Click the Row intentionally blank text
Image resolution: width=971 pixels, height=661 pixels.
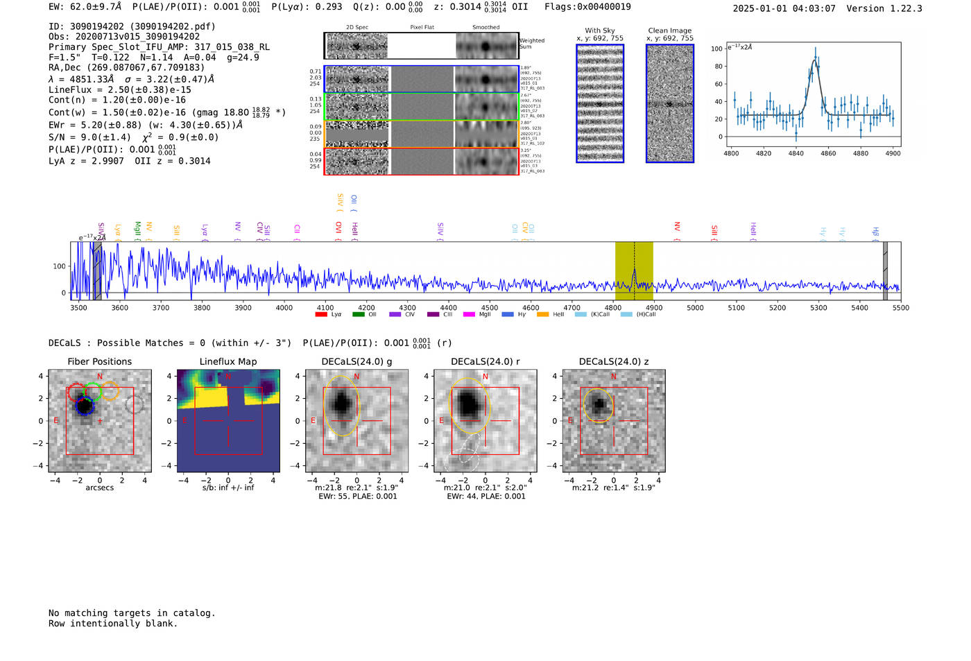(113, 624)
